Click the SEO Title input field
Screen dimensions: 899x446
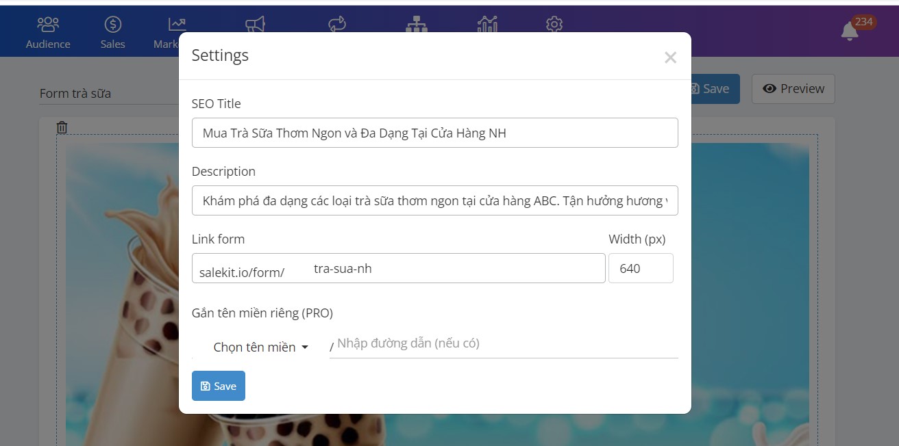point(435,133)
